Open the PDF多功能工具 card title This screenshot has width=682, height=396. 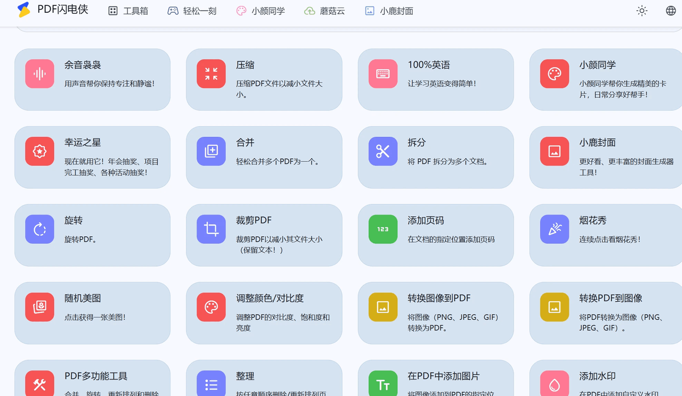click(96, 376)
